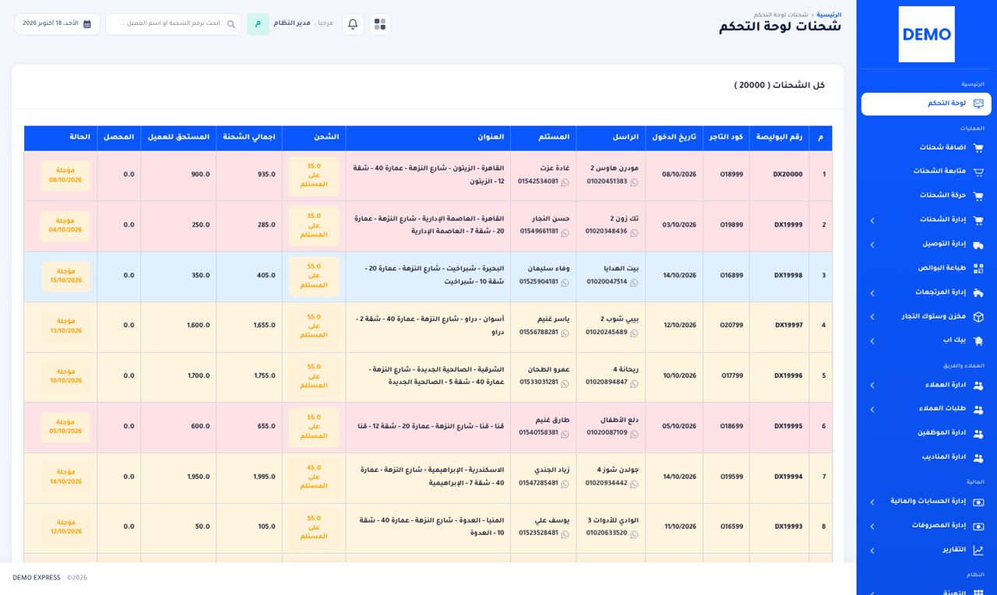Open لوحة التحكم in the sidebar
Viewport: 997px width, 595px height.
pos(926,104)
